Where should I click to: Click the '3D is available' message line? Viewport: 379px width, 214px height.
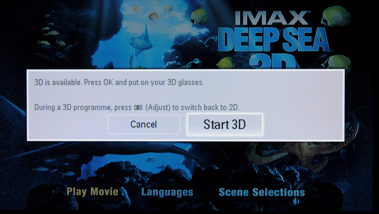[x=119, y=82]
